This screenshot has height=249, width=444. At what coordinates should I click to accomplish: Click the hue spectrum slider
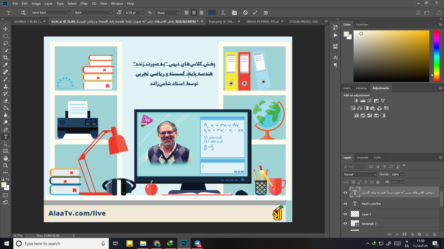point(437,56)
